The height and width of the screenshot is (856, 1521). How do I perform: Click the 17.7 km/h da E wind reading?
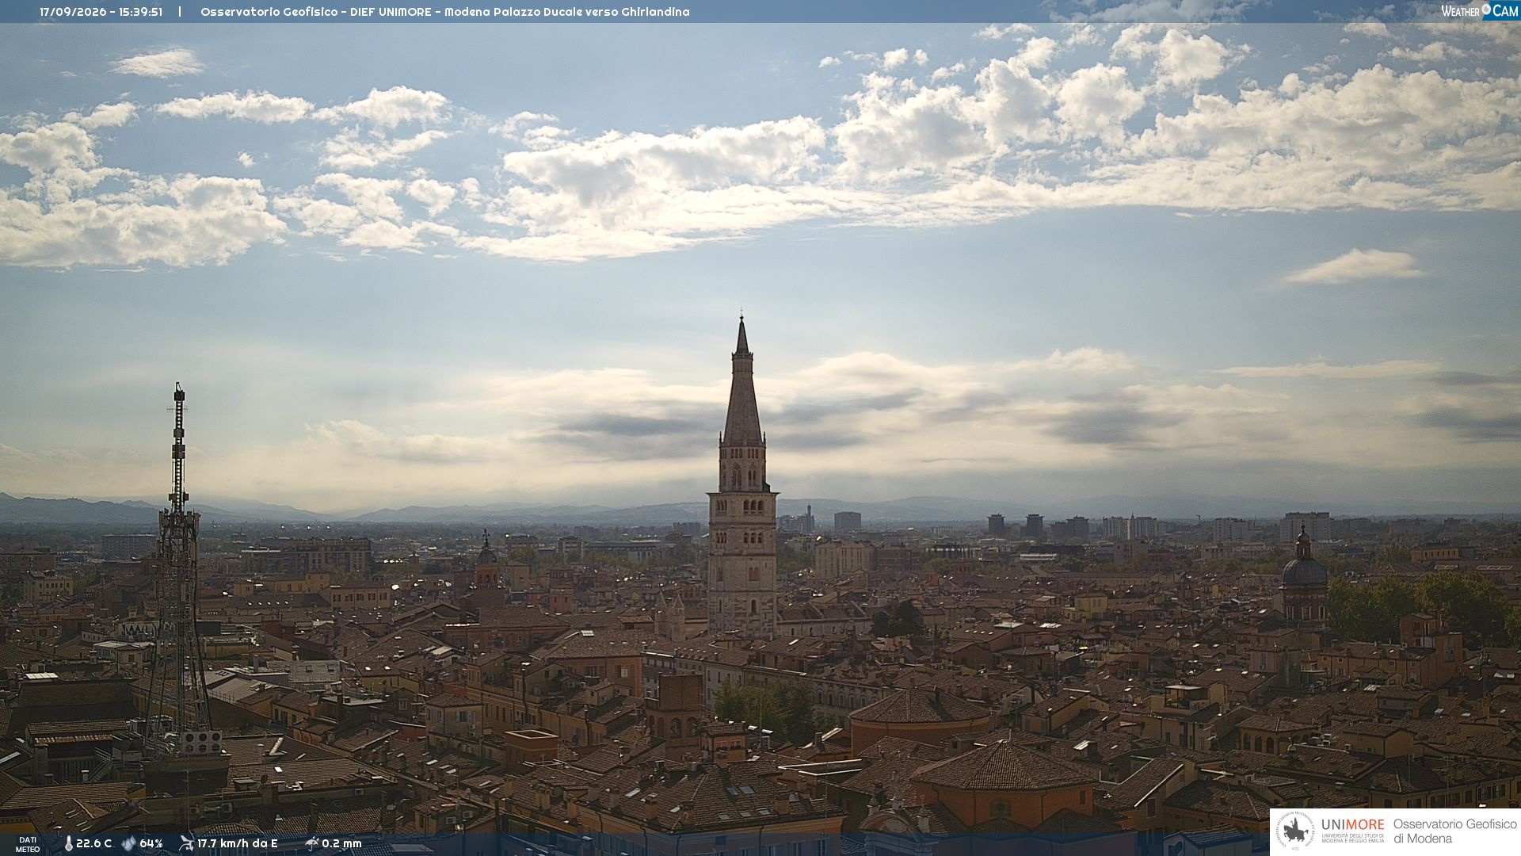(238, 843)
